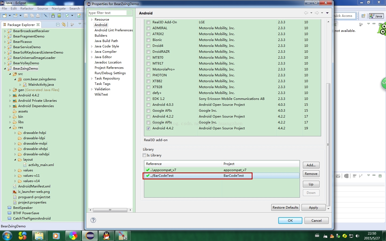Screen dimensions: 386x241
Task: Expand the Resource node in properties tree
Action: click(92, 20)
